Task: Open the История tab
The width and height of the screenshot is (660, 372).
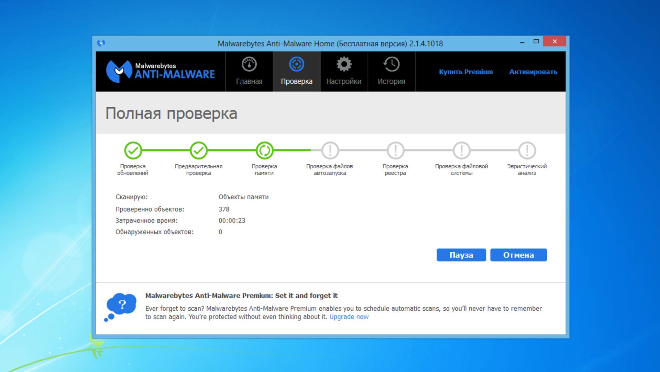Action: click(x=391, y=81)
